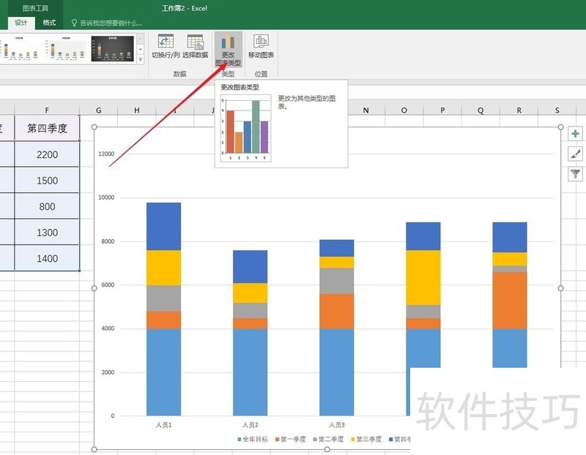586x455 pixels.
Task: Click 人员3 orange bar segment
Action: pyautogui.click(x=337, y=312)
